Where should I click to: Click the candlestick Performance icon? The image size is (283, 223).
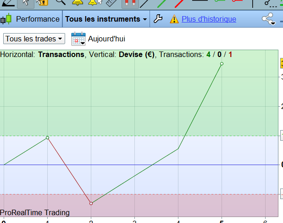(6, 19)
